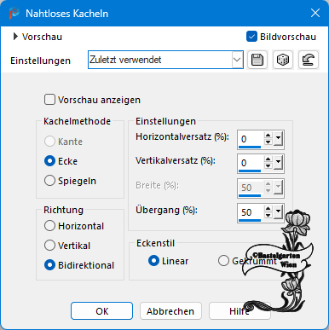The width and height of the screenshot is (329, 330).
Task: Click the randomize parameters dice icon
Action: pyautogui.click(x=283, y=60)
